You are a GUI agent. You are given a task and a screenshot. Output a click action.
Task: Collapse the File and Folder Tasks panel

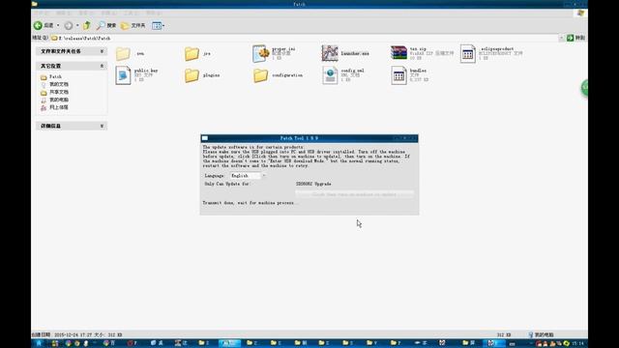pyautogui.click(x=102, y=51)
